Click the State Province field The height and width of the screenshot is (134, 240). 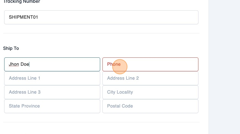52,106
